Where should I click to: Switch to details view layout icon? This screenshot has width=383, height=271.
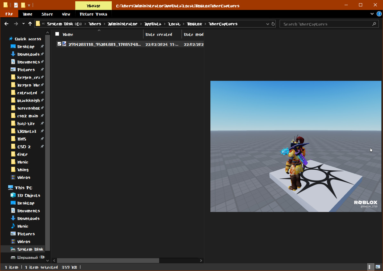pos(370,267)
